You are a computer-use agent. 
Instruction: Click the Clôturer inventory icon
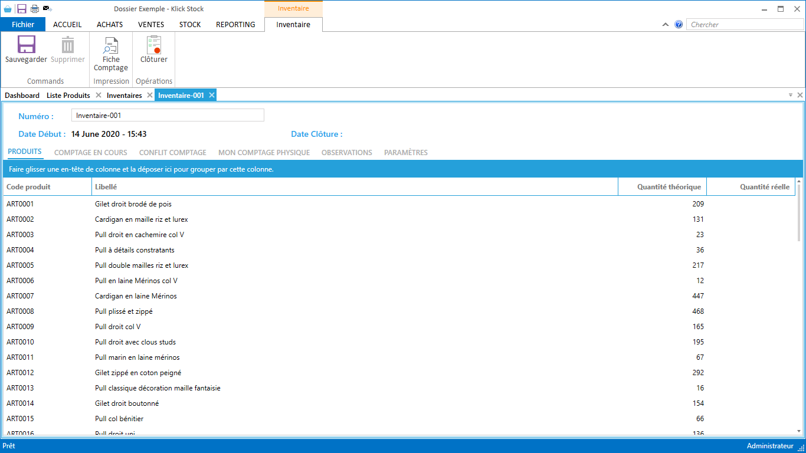154,45
